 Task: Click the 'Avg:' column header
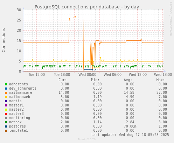[128, 80]
